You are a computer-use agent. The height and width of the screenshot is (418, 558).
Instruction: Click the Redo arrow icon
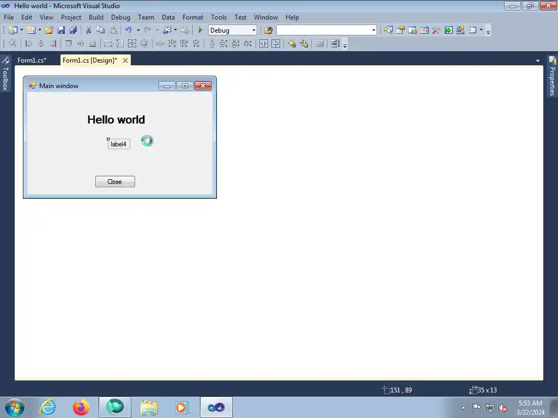pos(148,30)
